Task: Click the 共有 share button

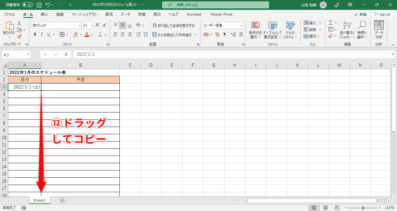Action: (361, 15)
